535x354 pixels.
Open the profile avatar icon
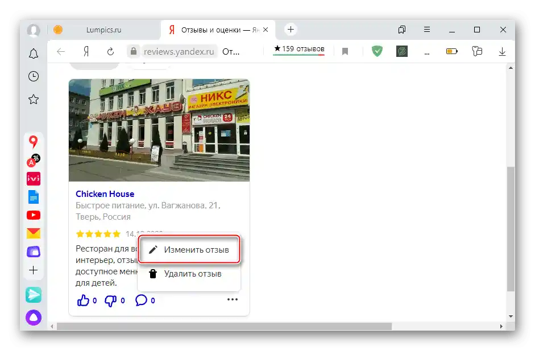coord(34,30)
